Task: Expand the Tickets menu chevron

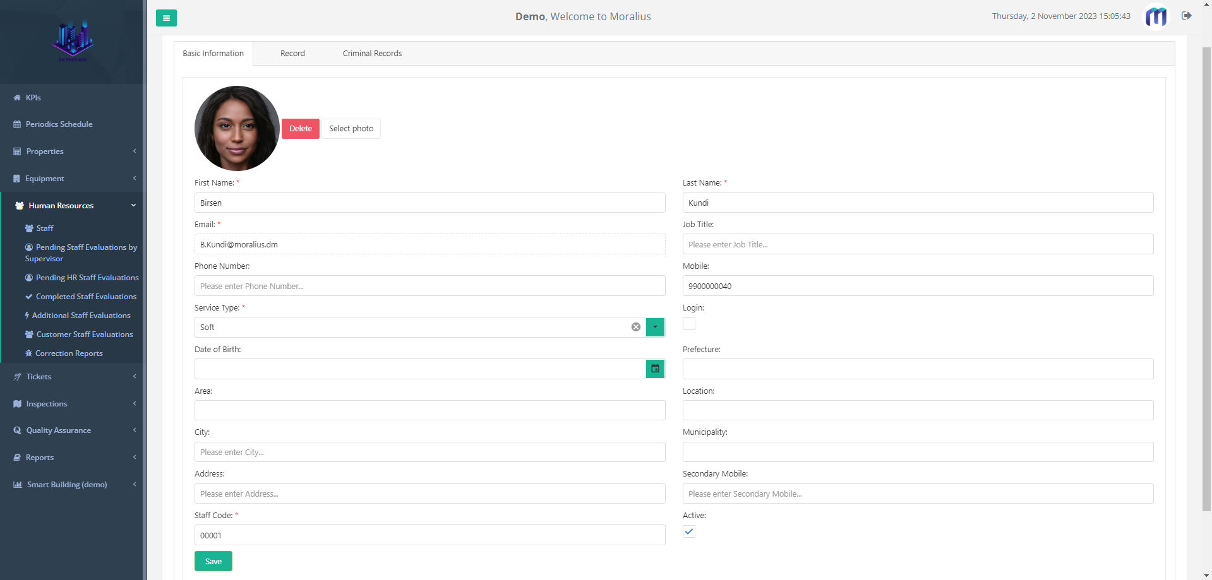Action: coord(135,376)
